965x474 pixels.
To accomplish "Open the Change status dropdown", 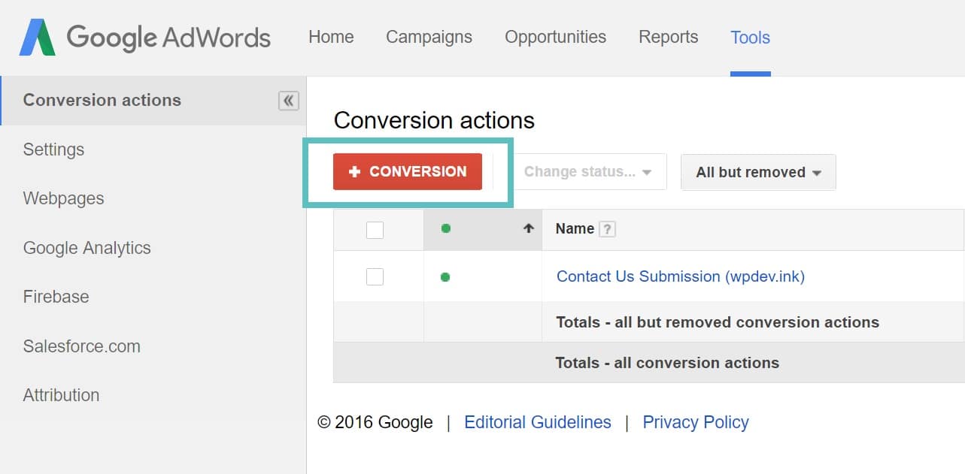I will click(589, 171).
